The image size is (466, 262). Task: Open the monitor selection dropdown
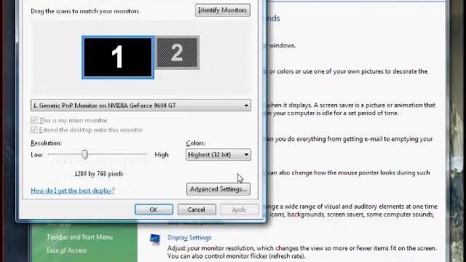[141, 106]
